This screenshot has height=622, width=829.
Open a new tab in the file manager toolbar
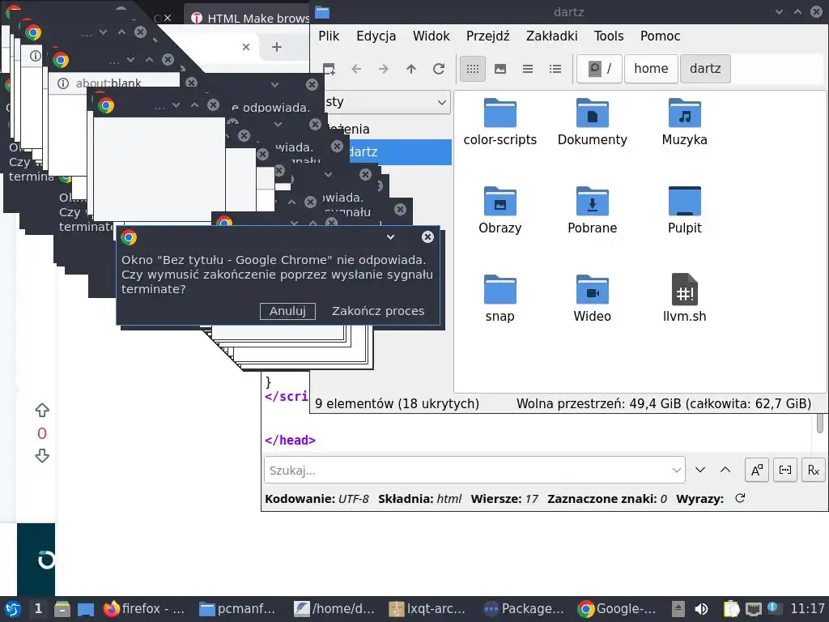pyautogui.click(x=329, y=69)
